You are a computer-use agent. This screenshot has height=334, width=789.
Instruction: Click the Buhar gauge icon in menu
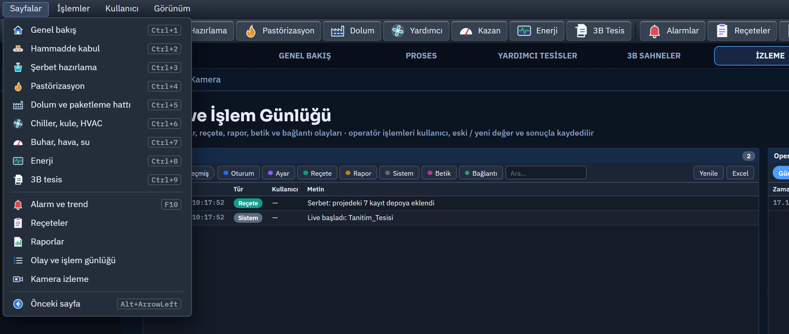[x=18, y=143]
